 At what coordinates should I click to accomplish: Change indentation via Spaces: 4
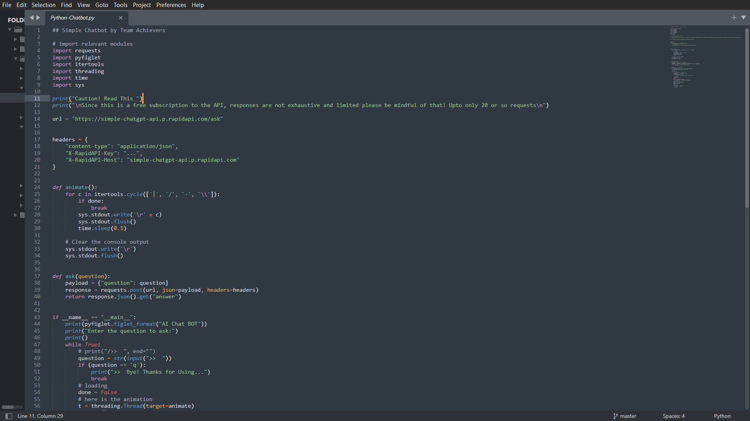click(673, 416)
